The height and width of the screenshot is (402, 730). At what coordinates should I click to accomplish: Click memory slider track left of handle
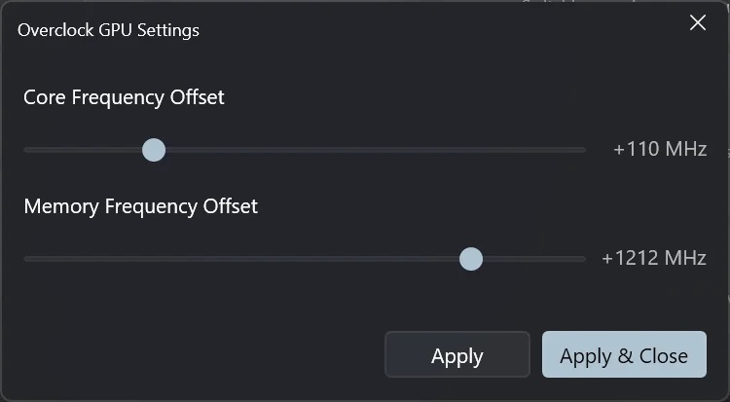(x=243, y=259)
